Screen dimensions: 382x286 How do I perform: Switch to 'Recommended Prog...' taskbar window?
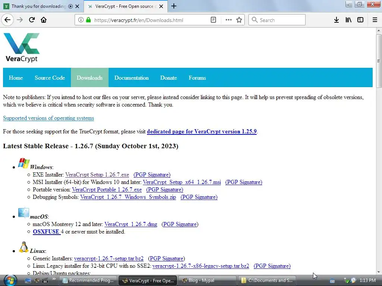[88, 280]
